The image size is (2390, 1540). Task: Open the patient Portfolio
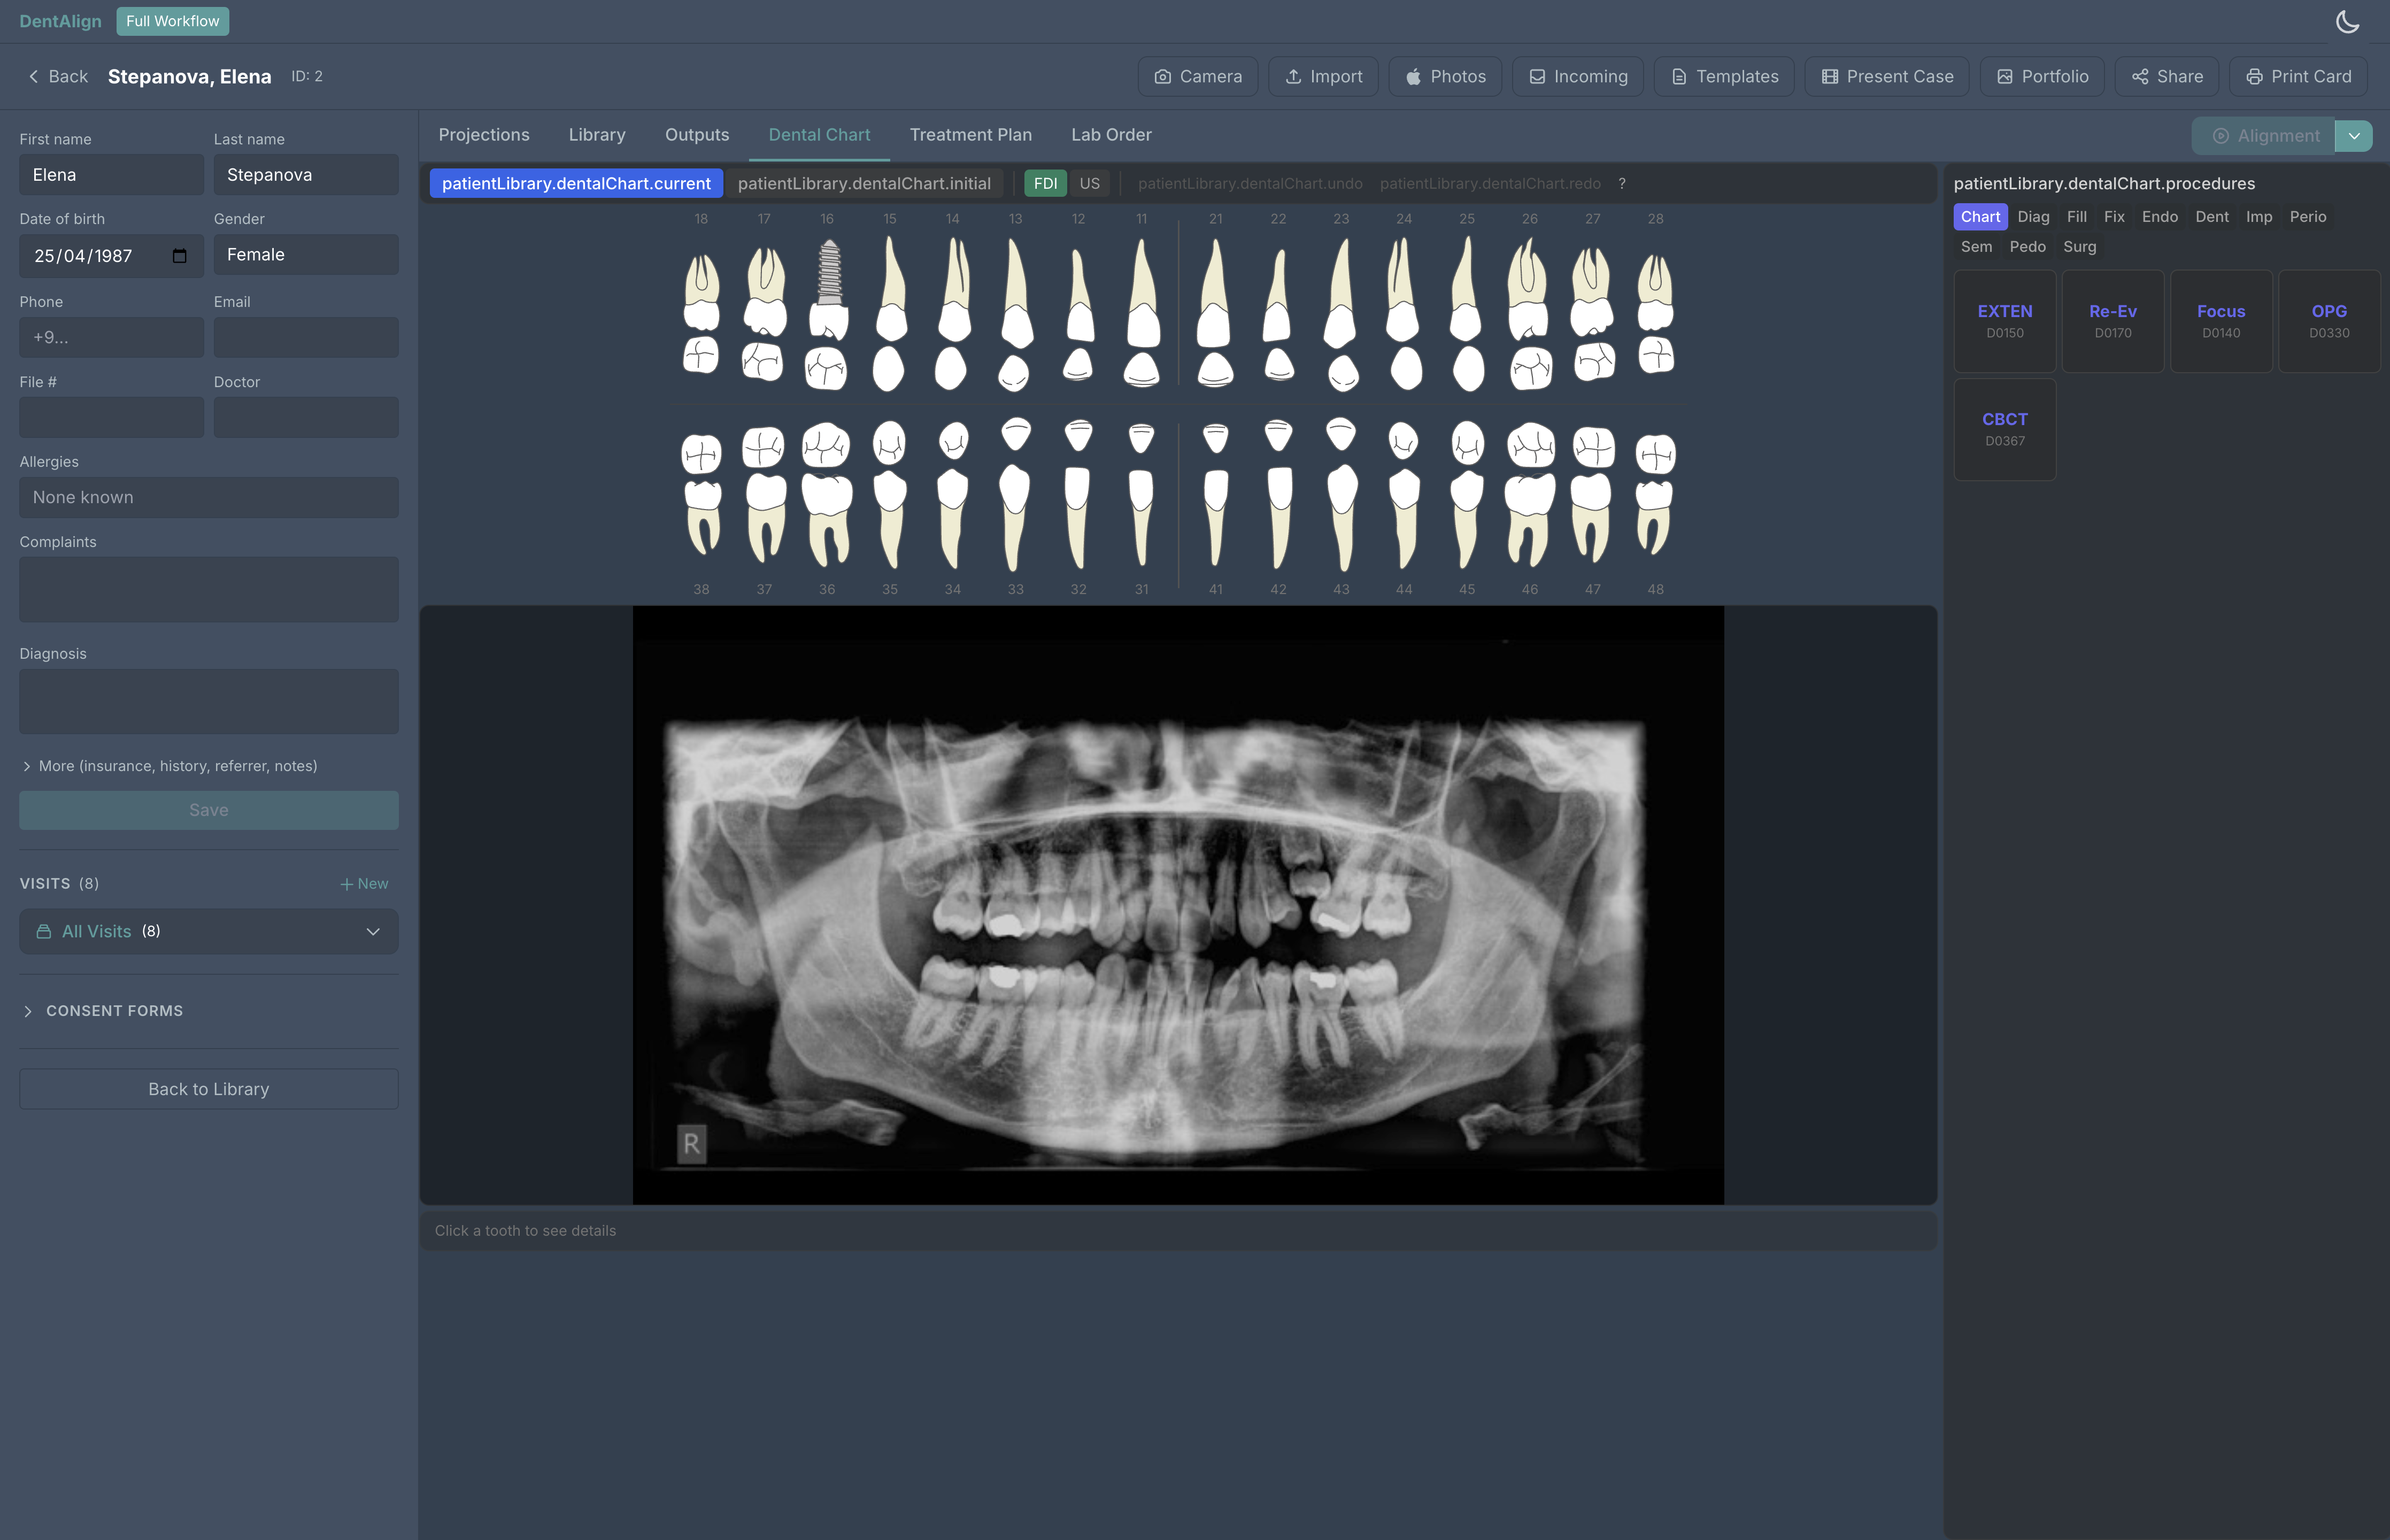2041,76
